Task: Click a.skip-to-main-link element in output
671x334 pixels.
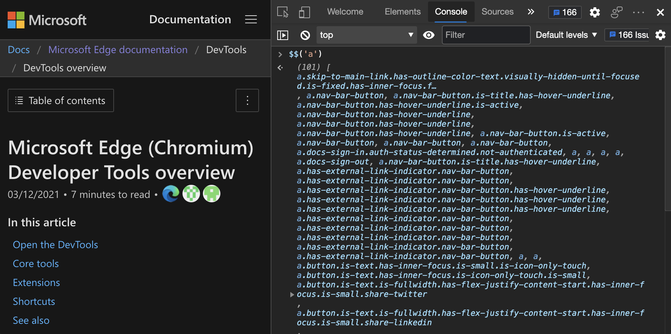Action: tap(468, 81)
